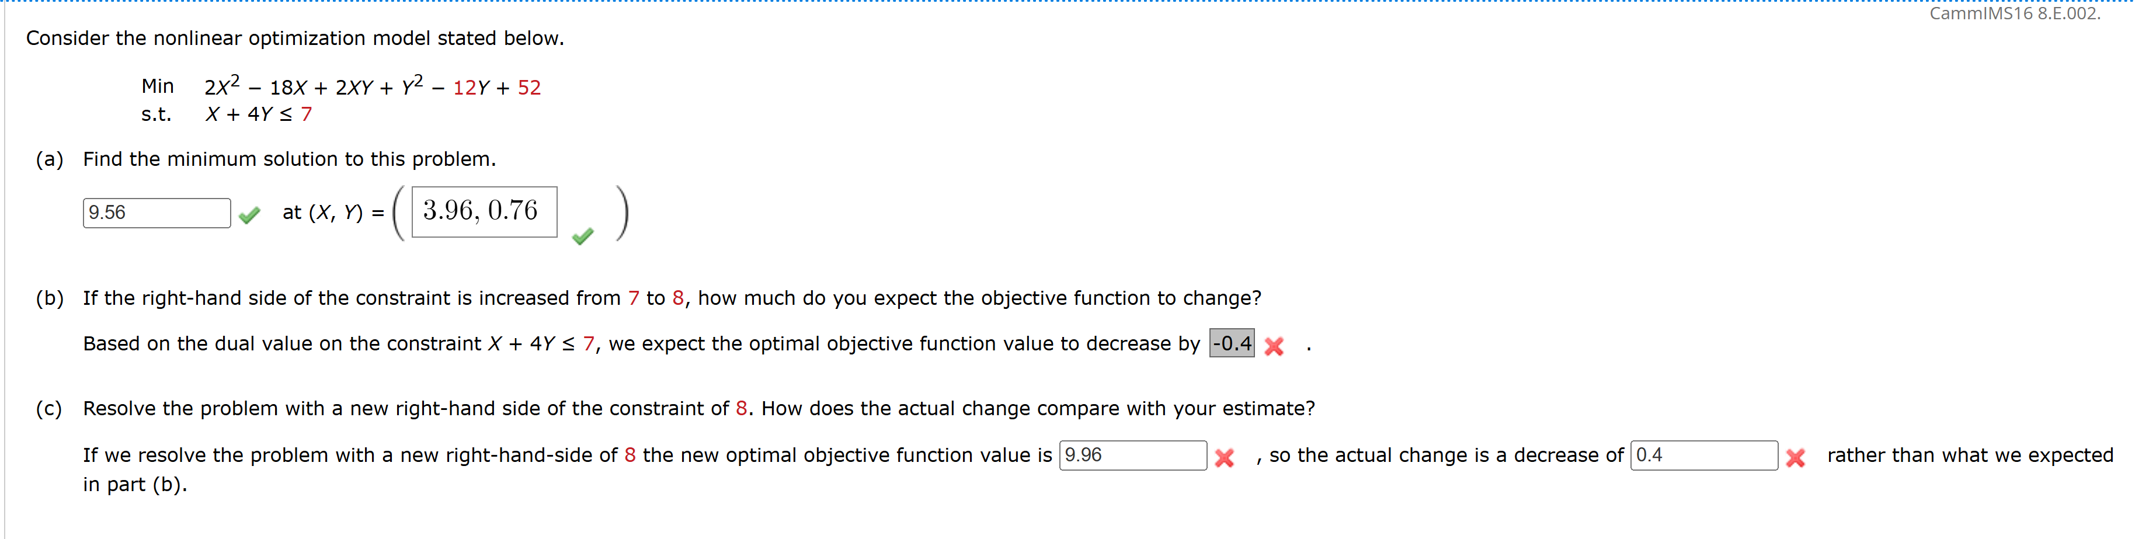Screen dimensions: 2135x539
Task: Click the constraint X + 4Y ≤ 7 text
Action: coord(259,114)
